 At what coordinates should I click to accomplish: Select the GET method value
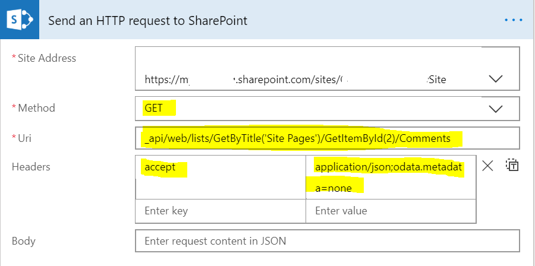point(153,109)
